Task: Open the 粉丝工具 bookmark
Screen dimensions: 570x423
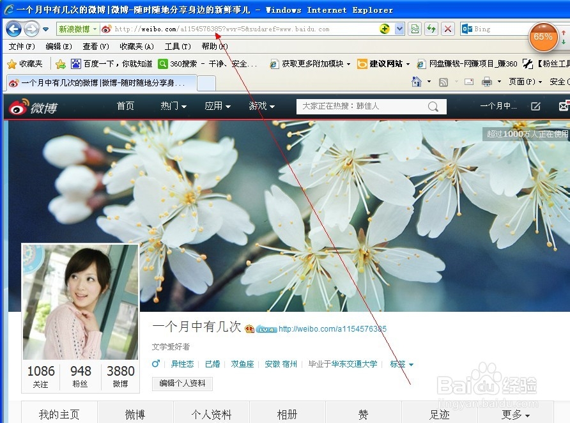Action: click(546, 64)
